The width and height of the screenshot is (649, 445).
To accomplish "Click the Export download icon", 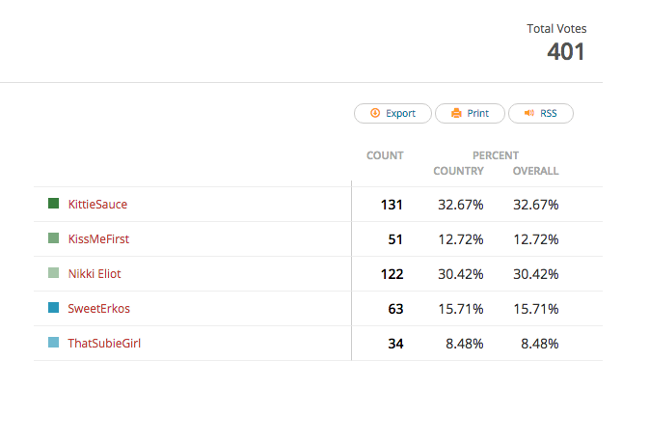I will [375, 113].
